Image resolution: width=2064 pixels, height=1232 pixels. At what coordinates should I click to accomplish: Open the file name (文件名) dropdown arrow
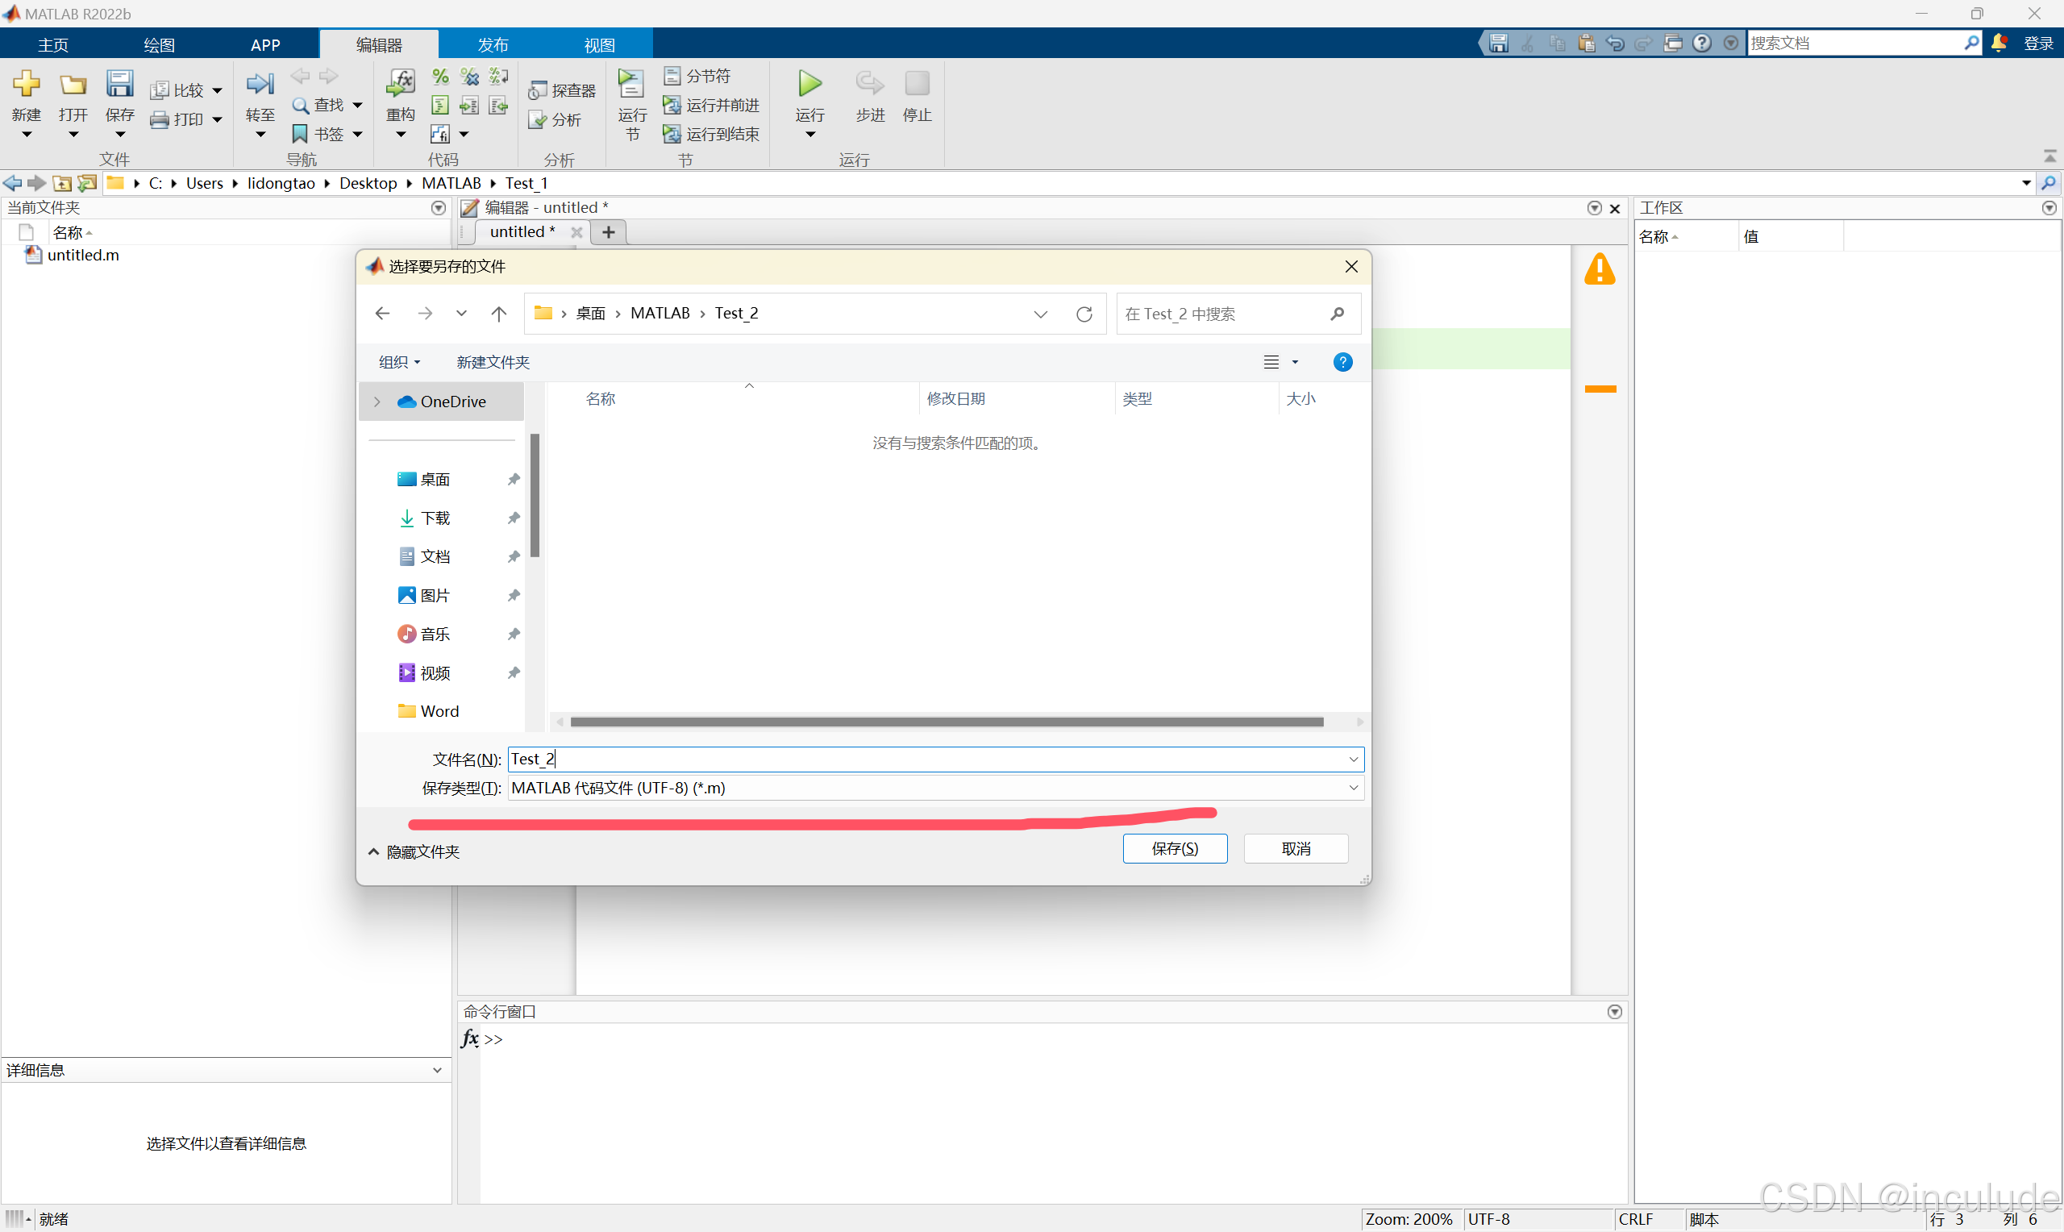coord(1354,759)
